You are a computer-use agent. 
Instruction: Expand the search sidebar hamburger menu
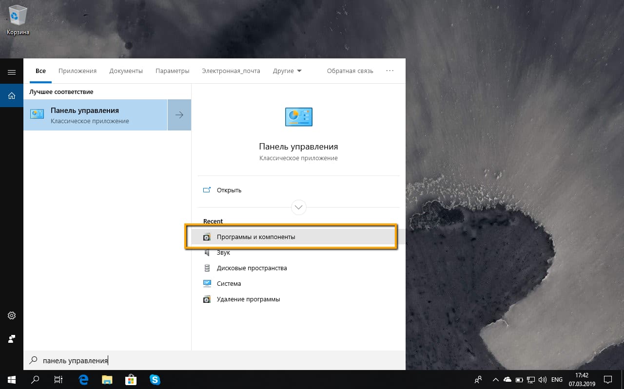click(12, 72)
